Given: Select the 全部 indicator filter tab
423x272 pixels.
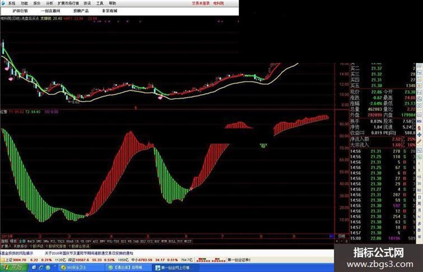Looking at the screenshot, I should pos(22,241).
